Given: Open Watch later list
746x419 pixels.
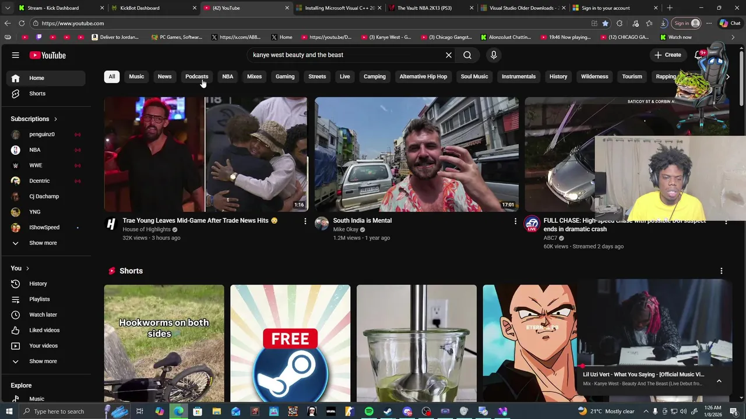Looking at the screenshot, I should click(45, 315).
